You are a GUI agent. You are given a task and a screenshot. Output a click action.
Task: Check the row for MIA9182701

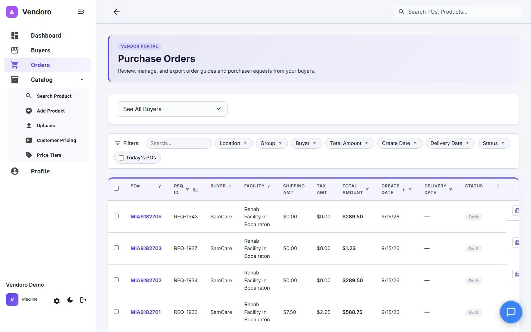click(x=117, y=312)
